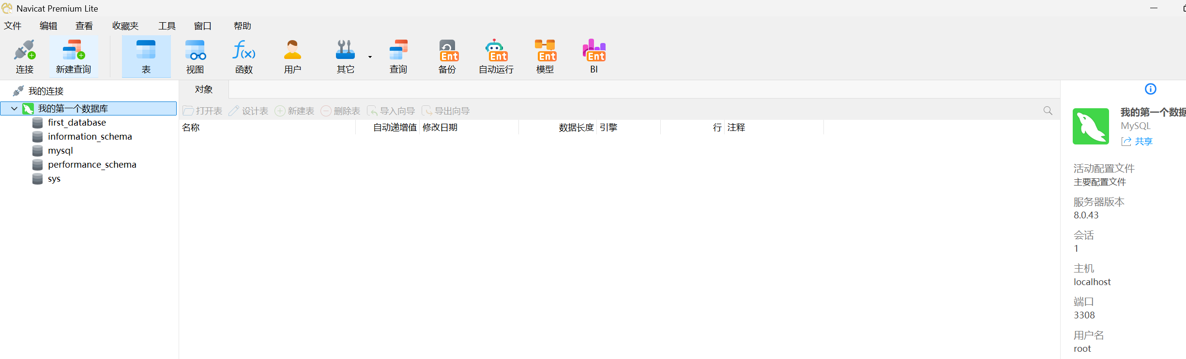Image resolution: width=1186 pixels, height=359 pixels.
Task: Launch the 导出向导 wizard
Action: coord(445,111)
